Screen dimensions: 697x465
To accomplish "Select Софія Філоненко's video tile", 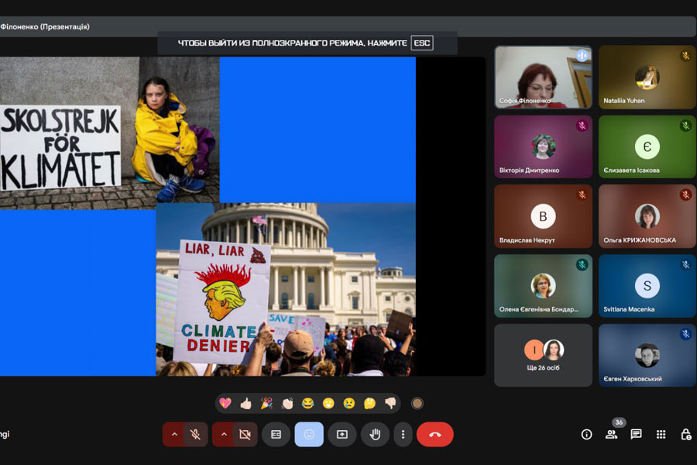I will 543,77.
